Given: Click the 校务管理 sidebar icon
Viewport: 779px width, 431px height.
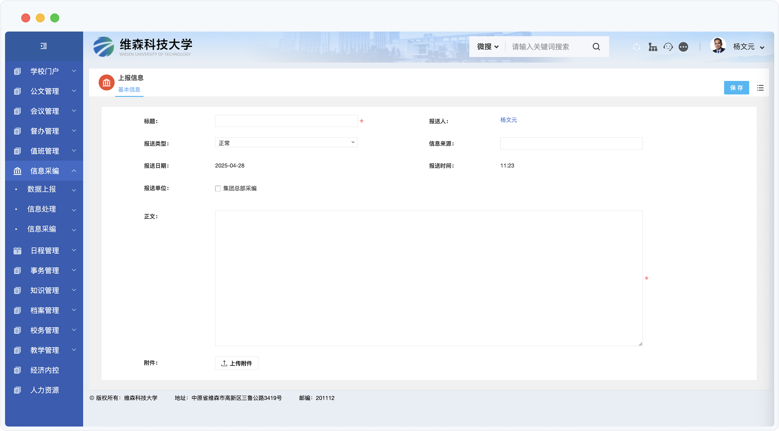Looking at the screenshot, I should coord(18,331).
